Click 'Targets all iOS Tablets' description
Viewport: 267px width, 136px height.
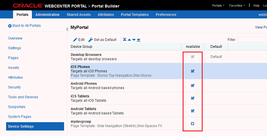[88, 101]
